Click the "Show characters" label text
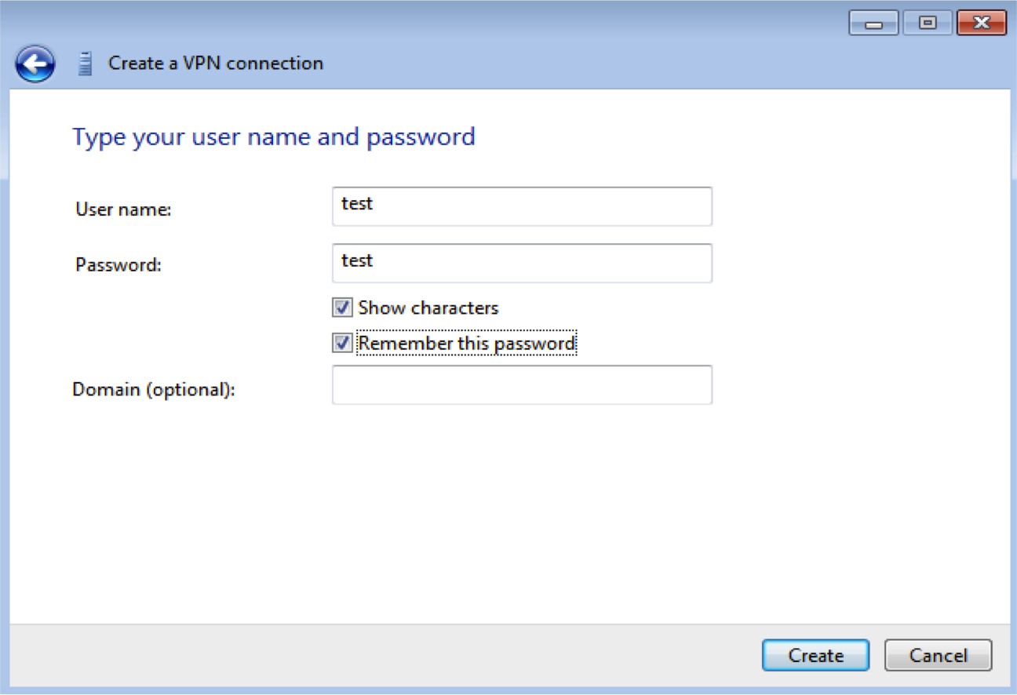This screenshot has width=1017, height=695. pyautogui.click(x=428, y=307)
